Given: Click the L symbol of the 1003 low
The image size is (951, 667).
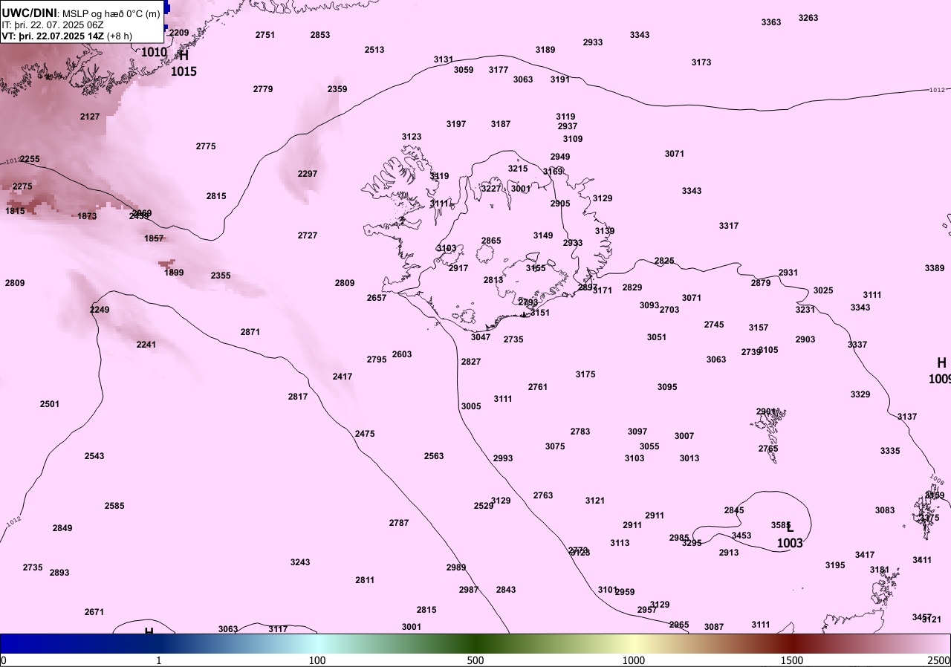Looking at the screenshot, I should (790, 527).
